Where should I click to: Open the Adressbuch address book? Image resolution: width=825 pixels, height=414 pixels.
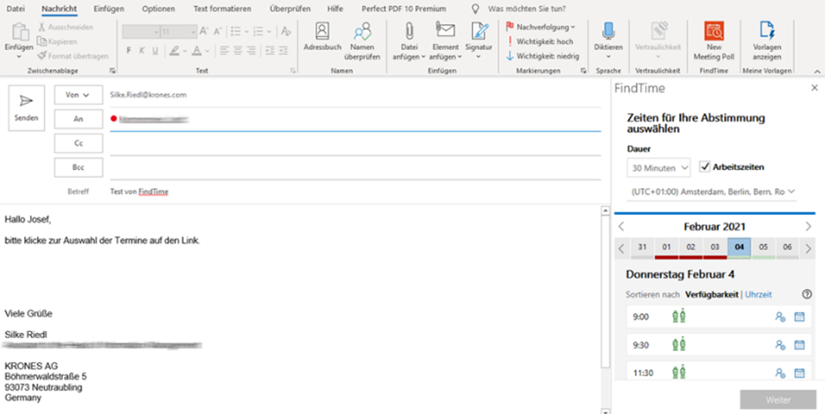pos(322,38)
